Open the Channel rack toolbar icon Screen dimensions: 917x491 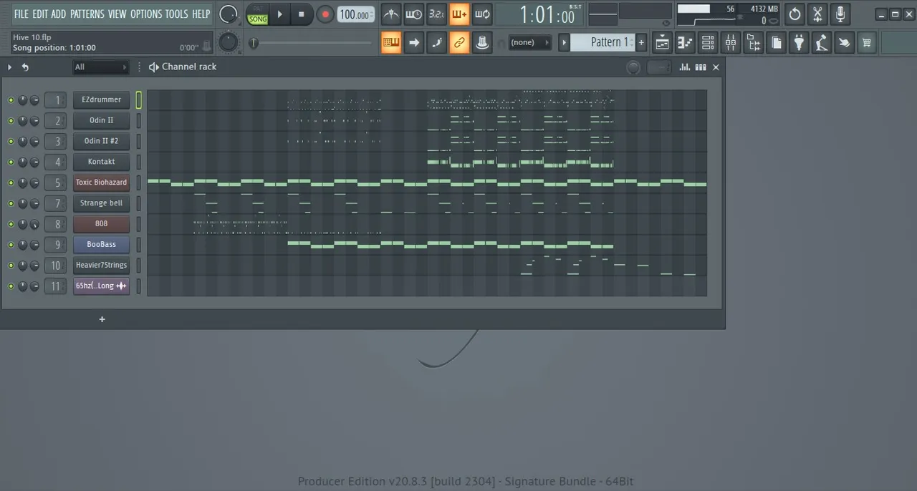[x=708, y=43]
